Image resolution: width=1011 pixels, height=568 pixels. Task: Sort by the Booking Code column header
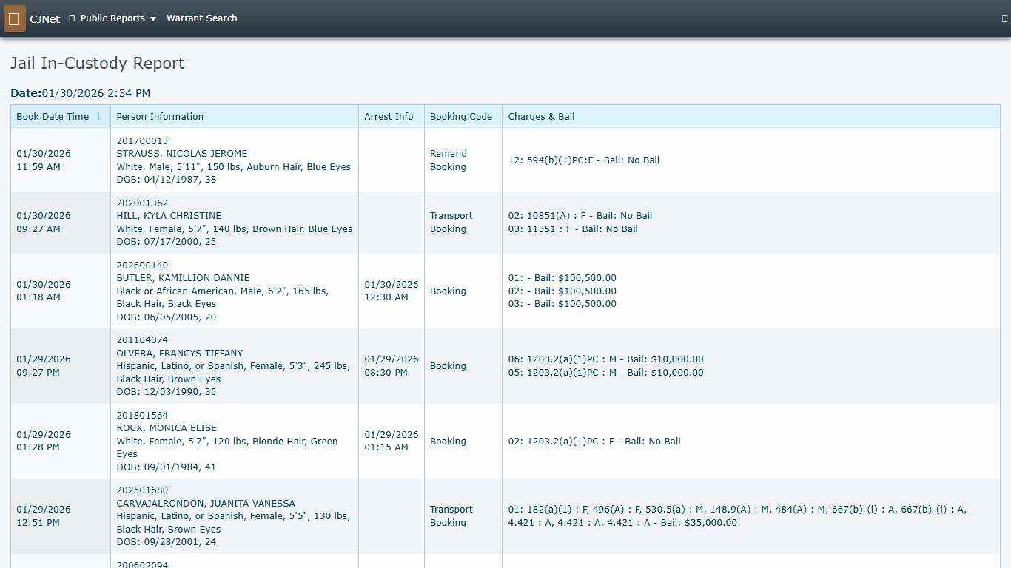pos(460,116)
